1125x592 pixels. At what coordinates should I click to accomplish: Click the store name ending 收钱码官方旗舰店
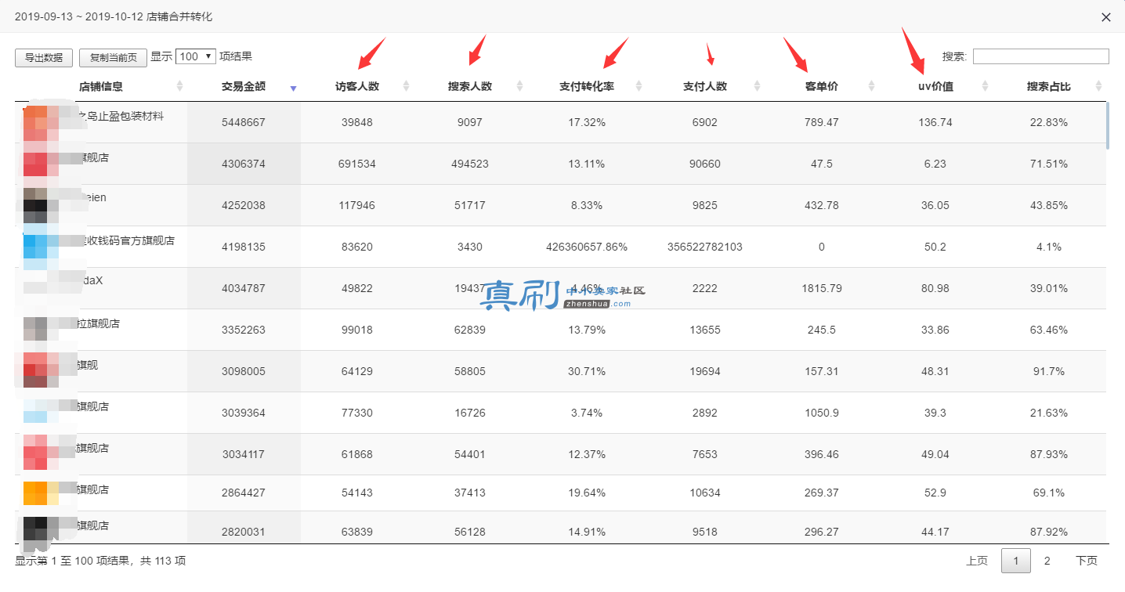(129, 240)
